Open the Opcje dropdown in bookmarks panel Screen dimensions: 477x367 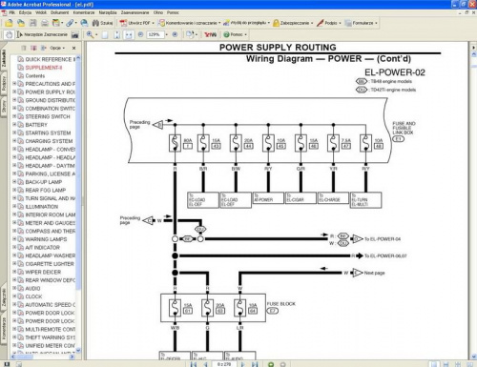coord(57,48)
